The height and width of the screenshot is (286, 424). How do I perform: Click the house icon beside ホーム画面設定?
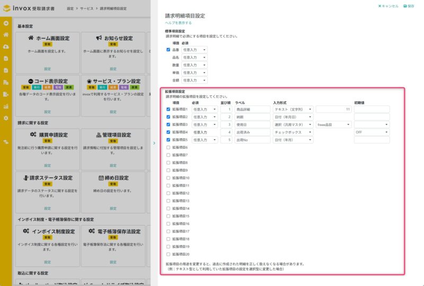pyautogui.click(x=31, y=38)
